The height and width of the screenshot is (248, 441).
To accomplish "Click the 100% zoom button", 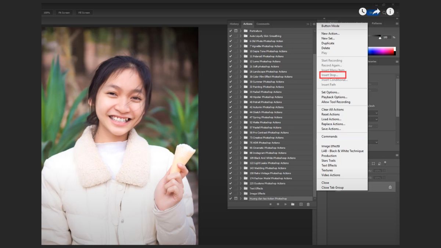I will tap(47, 13).
